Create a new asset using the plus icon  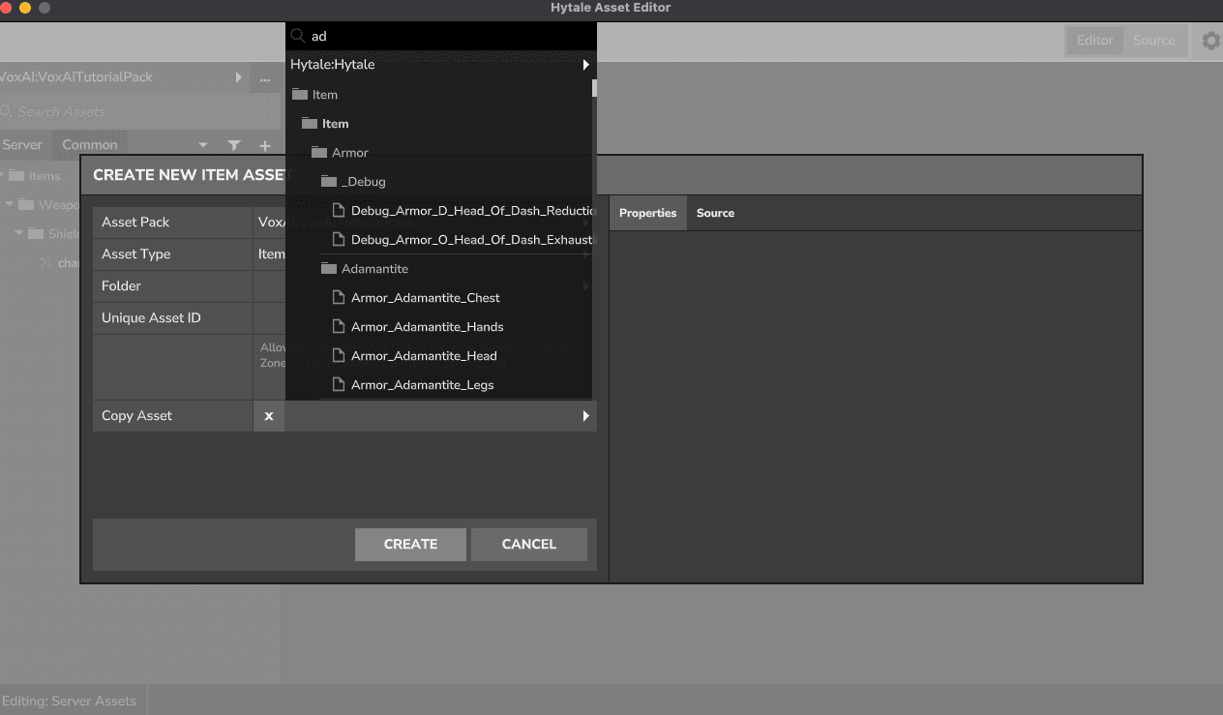click(x=265, y=145)
